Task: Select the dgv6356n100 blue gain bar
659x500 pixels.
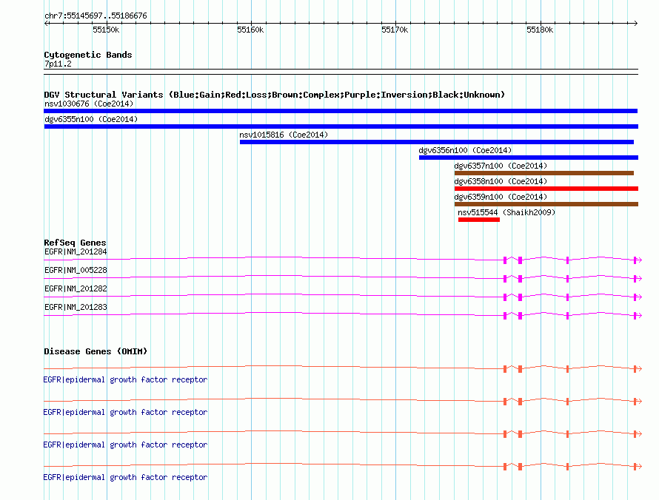Action: [528, 158]
